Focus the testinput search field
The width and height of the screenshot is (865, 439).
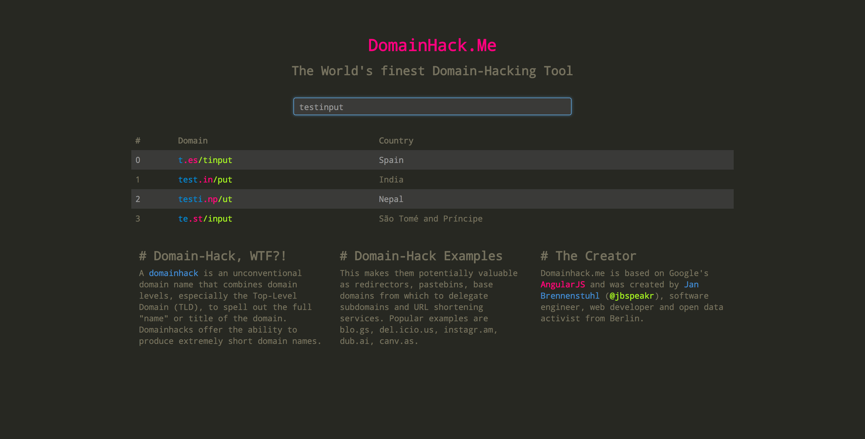432,107
